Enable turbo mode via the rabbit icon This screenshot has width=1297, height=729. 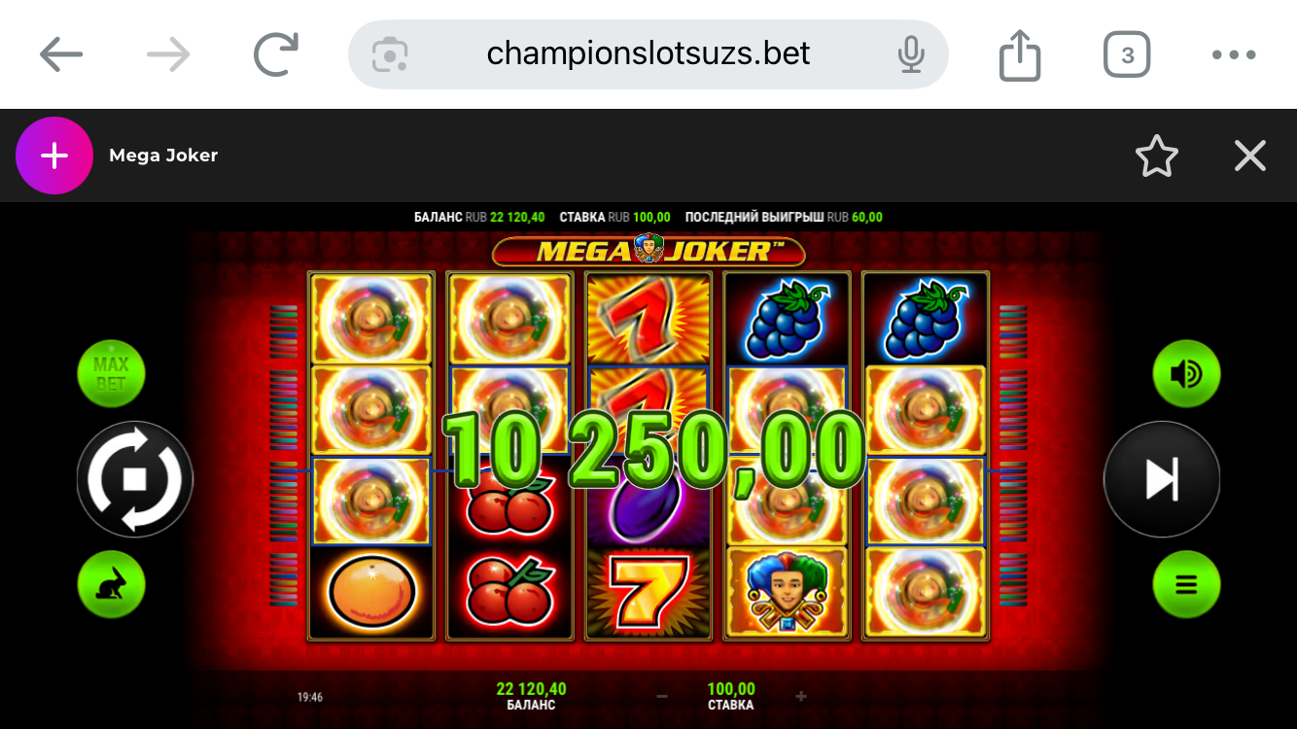click(x=112, y=585)
